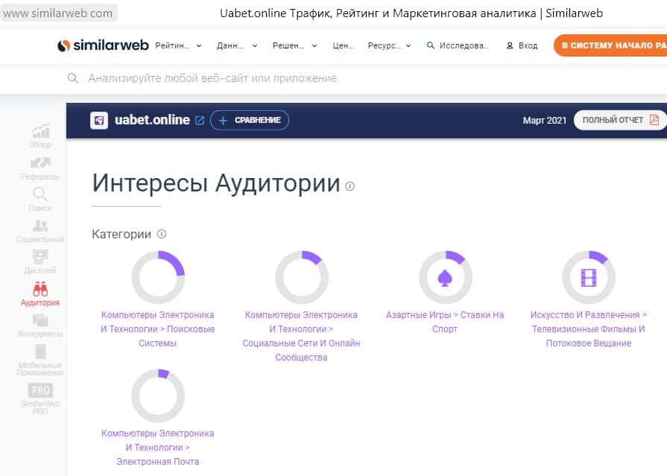Open Телевизионные Фильмы И Потоковое Вещание link
667x476 pixels.
click(x=589, y=329)
